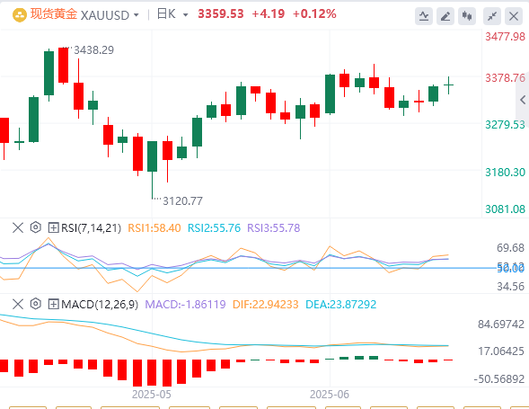Click the 2025-06 timeline marker
This screenshot has height=409, width=529.
coord(330,395)
